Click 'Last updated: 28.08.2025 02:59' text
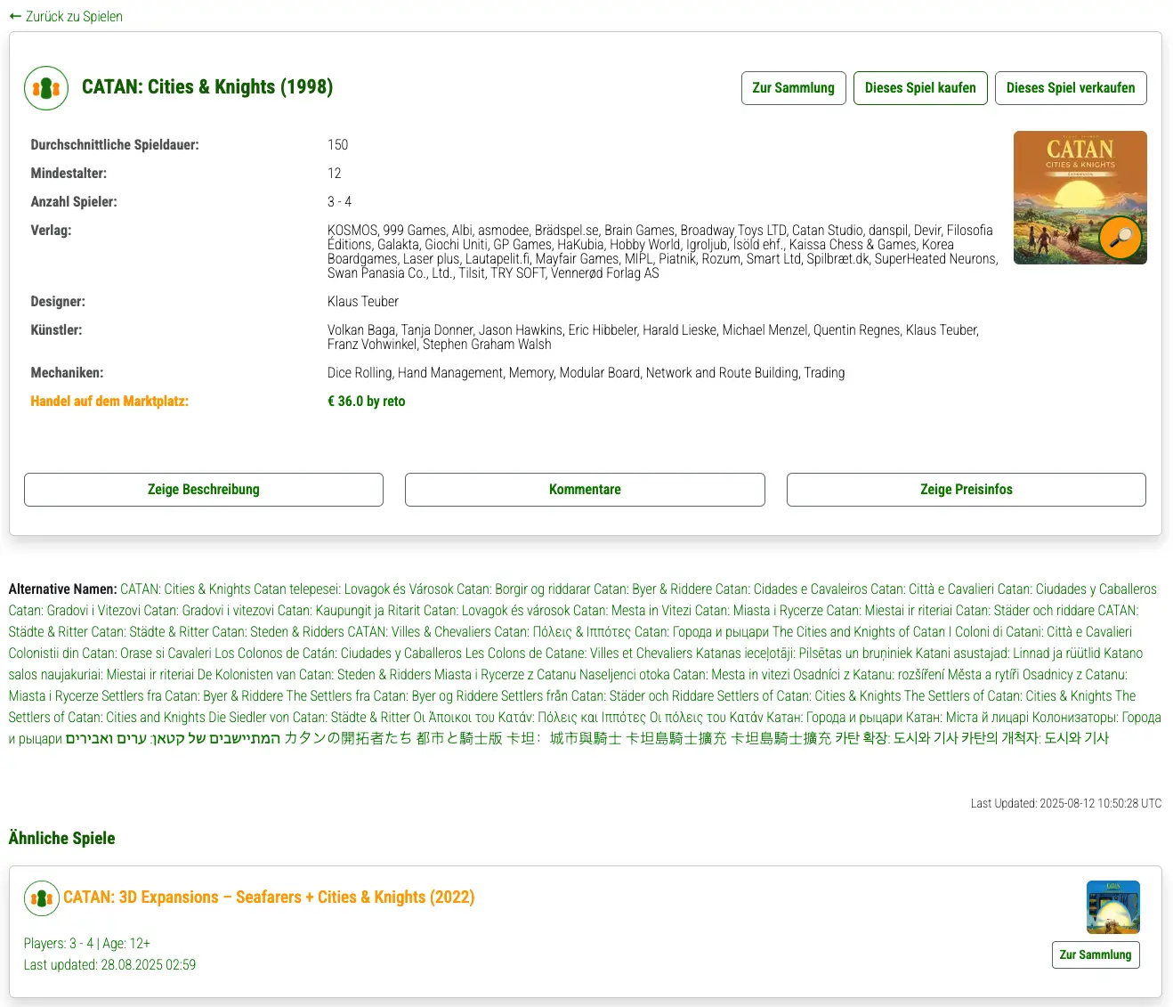This screenshot has width=1173, height=1007. pyautogui.click(x=109, y=965)
